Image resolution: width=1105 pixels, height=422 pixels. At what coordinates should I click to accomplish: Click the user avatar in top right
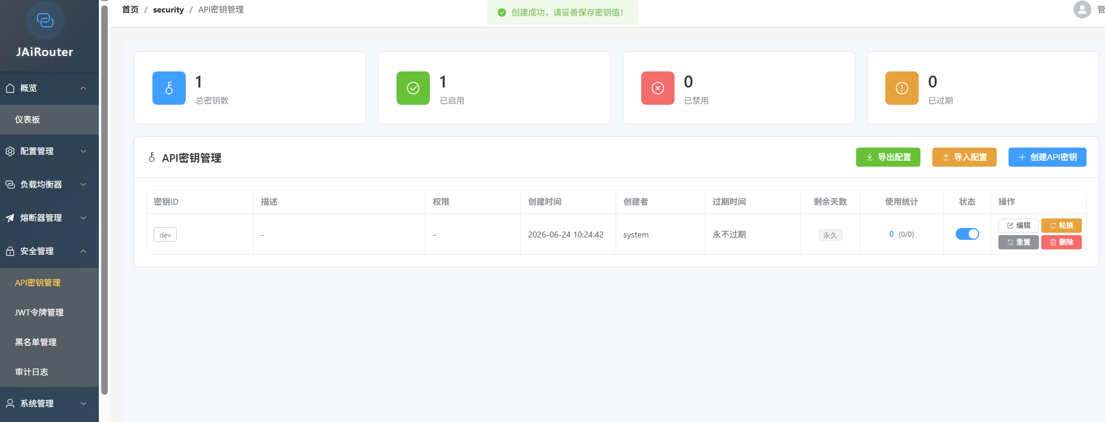pyautogui.click(x=1082, y=10)
